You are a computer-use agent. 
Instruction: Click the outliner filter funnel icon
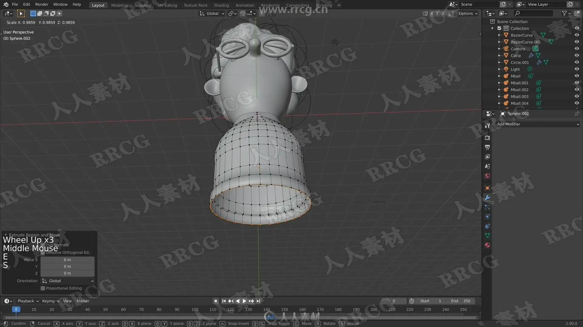click(x=564, y=13)
